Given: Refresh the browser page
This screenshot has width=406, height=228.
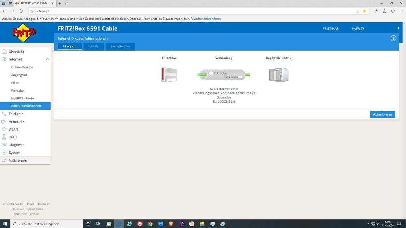Looking at the screenshot, I should pos(21,11).
